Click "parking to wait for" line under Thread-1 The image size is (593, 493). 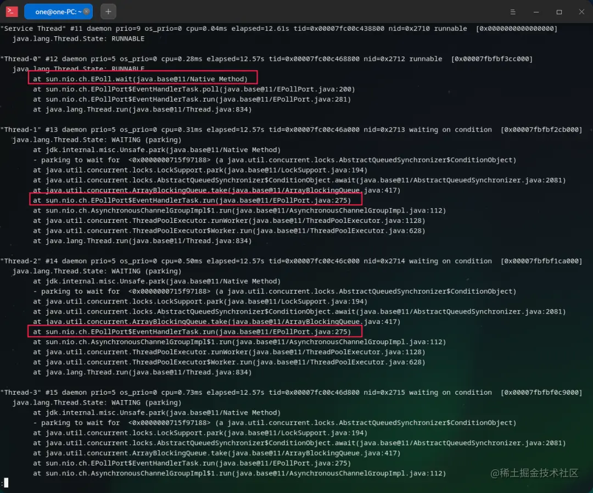[275, 160]
